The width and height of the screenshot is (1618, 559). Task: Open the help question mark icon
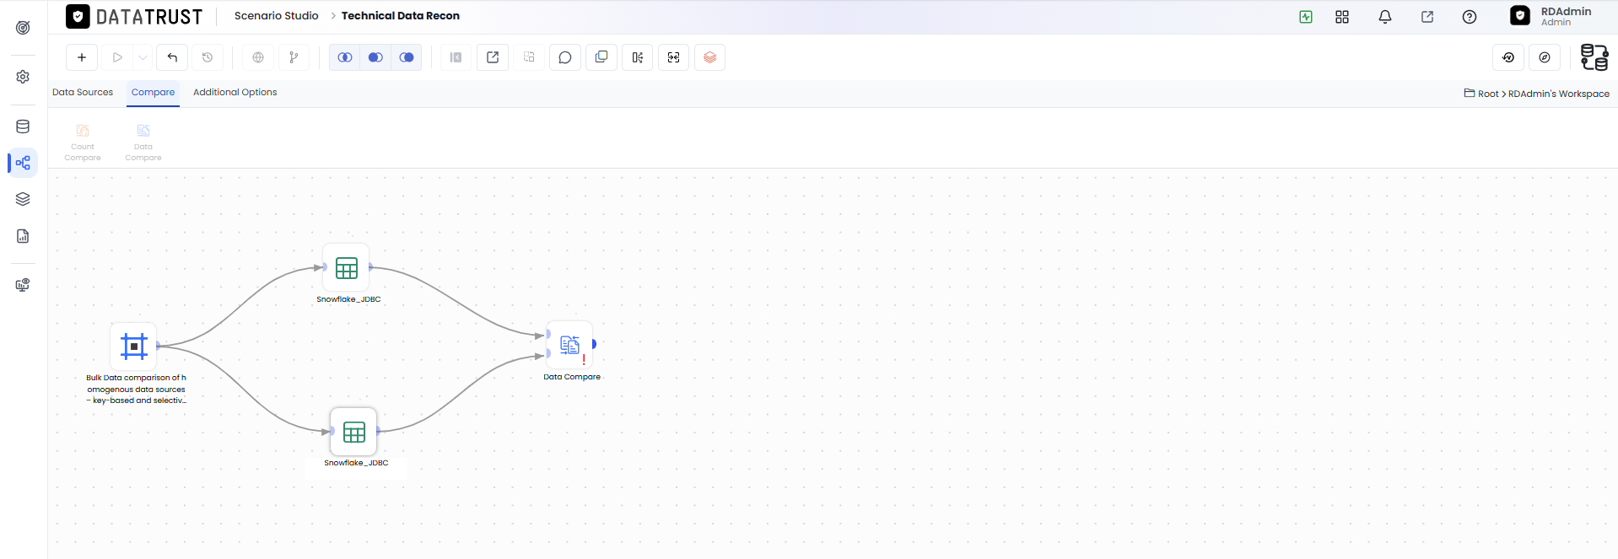click(1470, 17)
